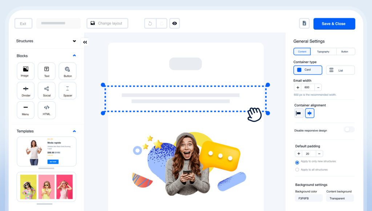The image size is (372, 211).
Task: Click the eye preview icon
Action: (174, 24)
